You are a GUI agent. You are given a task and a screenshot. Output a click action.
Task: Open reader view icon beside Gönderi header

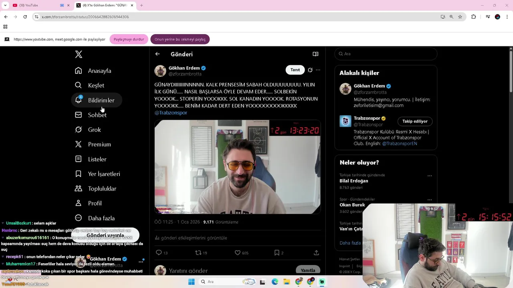[315, 54]
